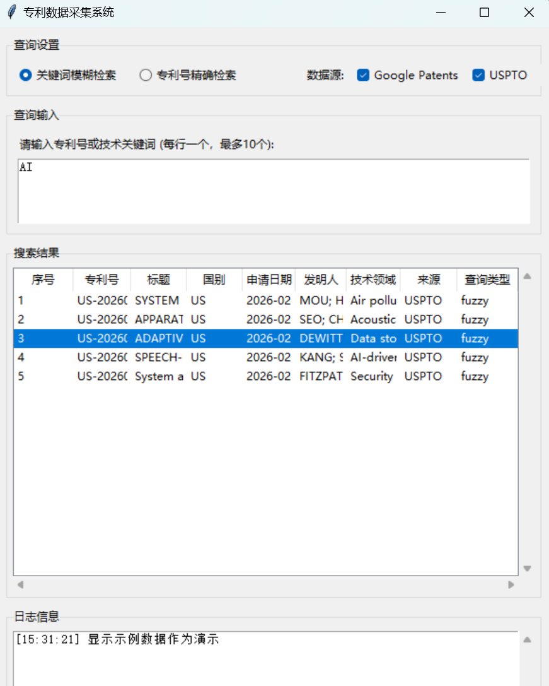Image resolution: width=549 pixels, height=686 pixels.
Task: Uncheck the Google Patents data source
Action: point(363,74)
